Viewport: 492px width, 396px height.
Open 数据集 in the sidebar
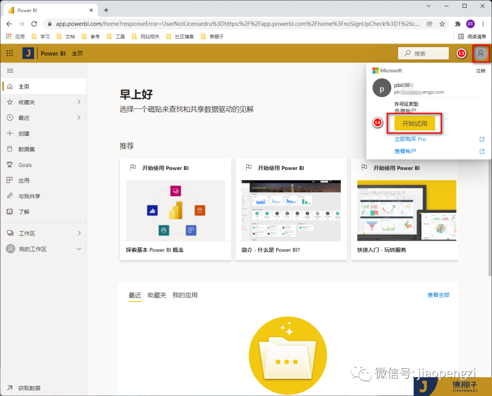44,149
